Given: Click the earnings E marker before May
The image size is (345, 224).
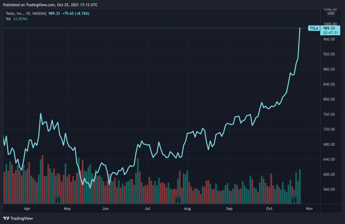Looking at the screenshot, I should coord(58,200).
